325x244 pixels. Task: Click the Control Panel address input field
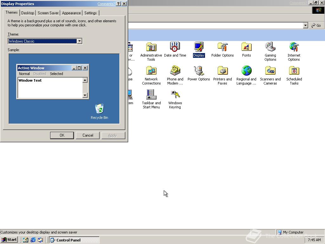[216, 25]
